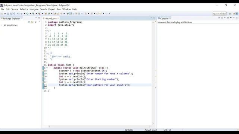Open a Terminal from the toolbar
The image size is (239, 134).
14,13
